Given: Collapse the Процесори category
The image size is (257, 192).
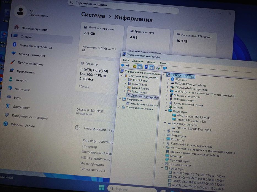Looking at the screenshot, I should 162,168.
